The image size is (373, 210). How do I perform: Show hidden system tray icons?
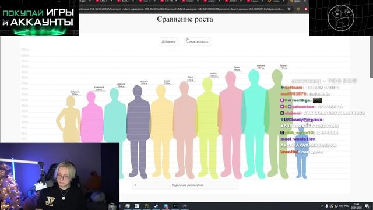[x=322, y=206]
